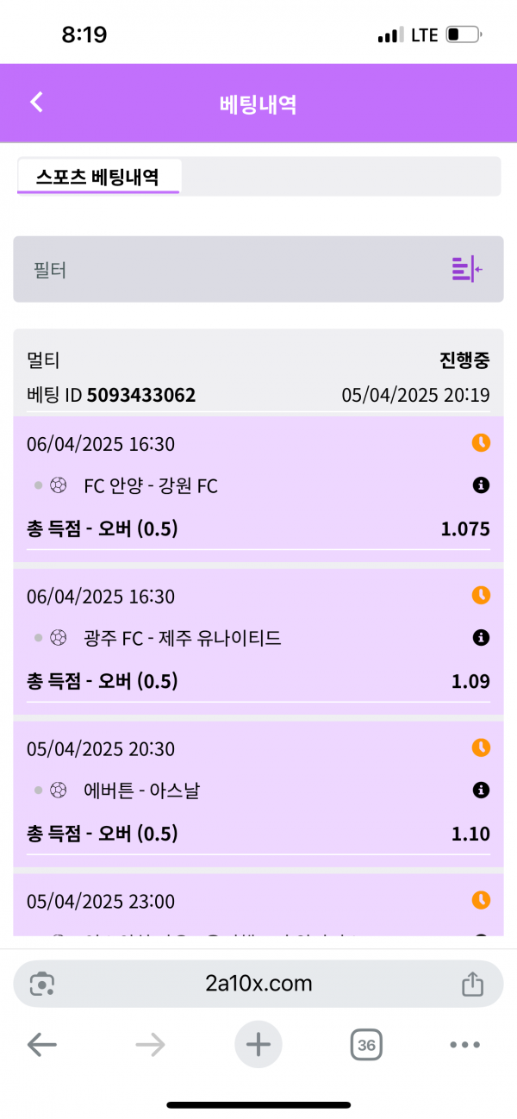The width and height of the screenshot is (517, 1119).
Task: Tap the page settings icon in address bar
Action: (42, 984)
